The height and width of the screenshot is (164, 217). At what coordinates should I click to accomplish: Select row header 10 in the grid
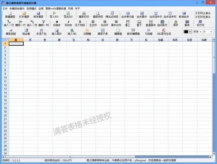pyautogui.click(x=5, y=77)
